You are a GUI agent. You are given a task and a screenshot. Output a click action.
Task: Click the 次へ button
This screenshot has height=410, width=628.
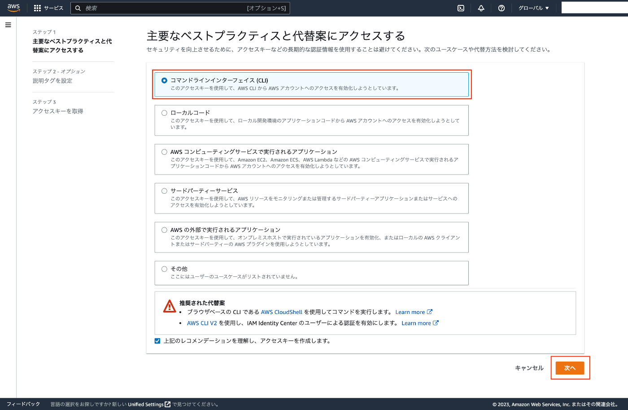pos(570,368)
